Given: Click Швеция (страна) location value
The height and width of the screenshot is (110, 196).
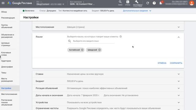Looking at the screenshot, I should click(x=76, y=27).
